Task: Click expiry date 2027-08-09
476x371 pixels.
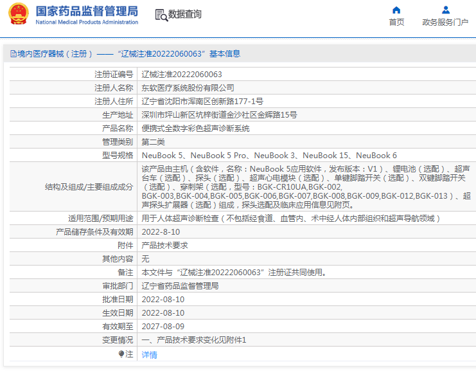Action: [x=163, y=327]
